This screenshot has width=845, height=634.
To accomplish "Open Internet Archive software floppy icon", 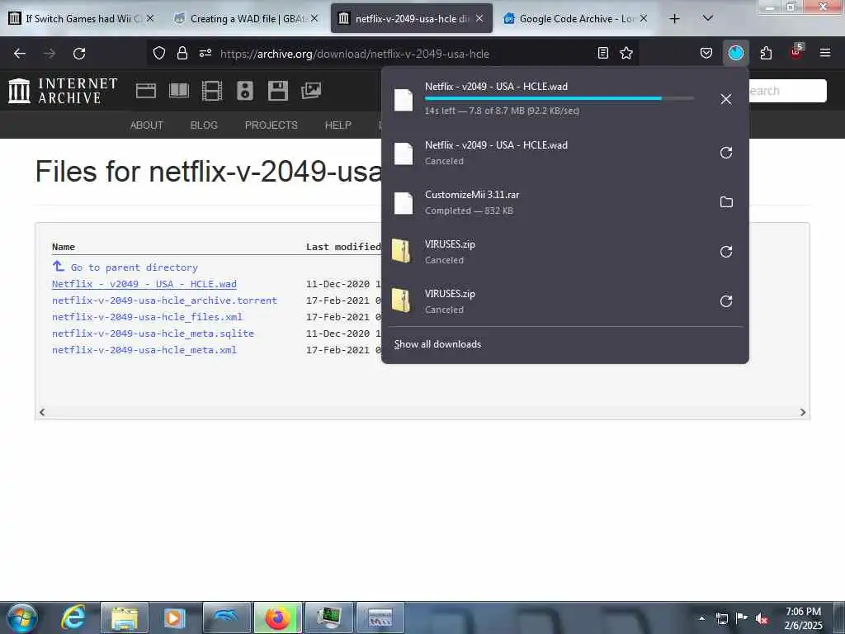I will pos(278,91).
